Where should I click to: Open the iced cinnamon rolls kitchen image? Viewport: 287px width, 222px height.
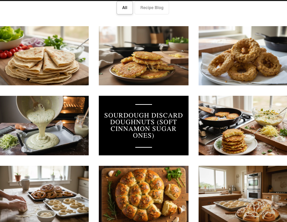(x=243, y=194)
